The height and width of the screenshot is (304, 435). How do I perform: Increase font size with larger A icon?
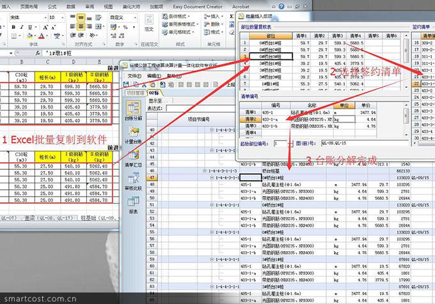coord(45,27)
